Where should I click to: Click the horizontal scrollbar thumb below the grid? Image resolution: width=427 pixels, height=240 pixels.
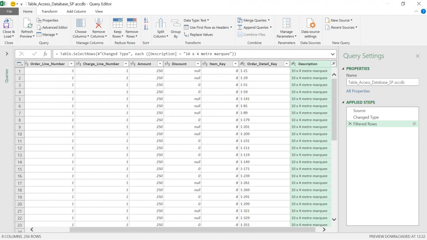[192, 230]
